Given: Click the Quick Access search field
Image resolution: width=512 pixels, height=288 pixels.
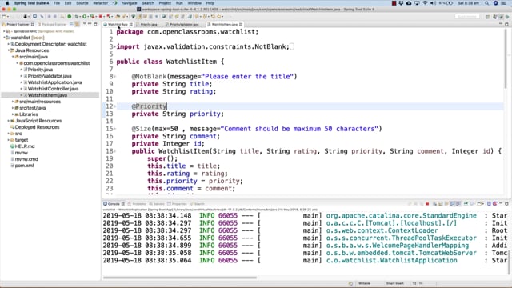Looking at the screenshot, I should click(467, 16).
